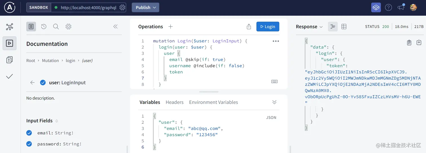Open operation options three-dot menu
Image resolution: width=426 pixels, height=153 pixels.
pos(276,41)
